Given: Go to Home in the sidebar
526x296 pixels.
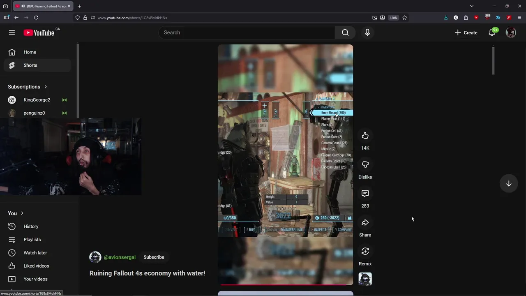Looking at the screenshot, I should pos(37,52).
